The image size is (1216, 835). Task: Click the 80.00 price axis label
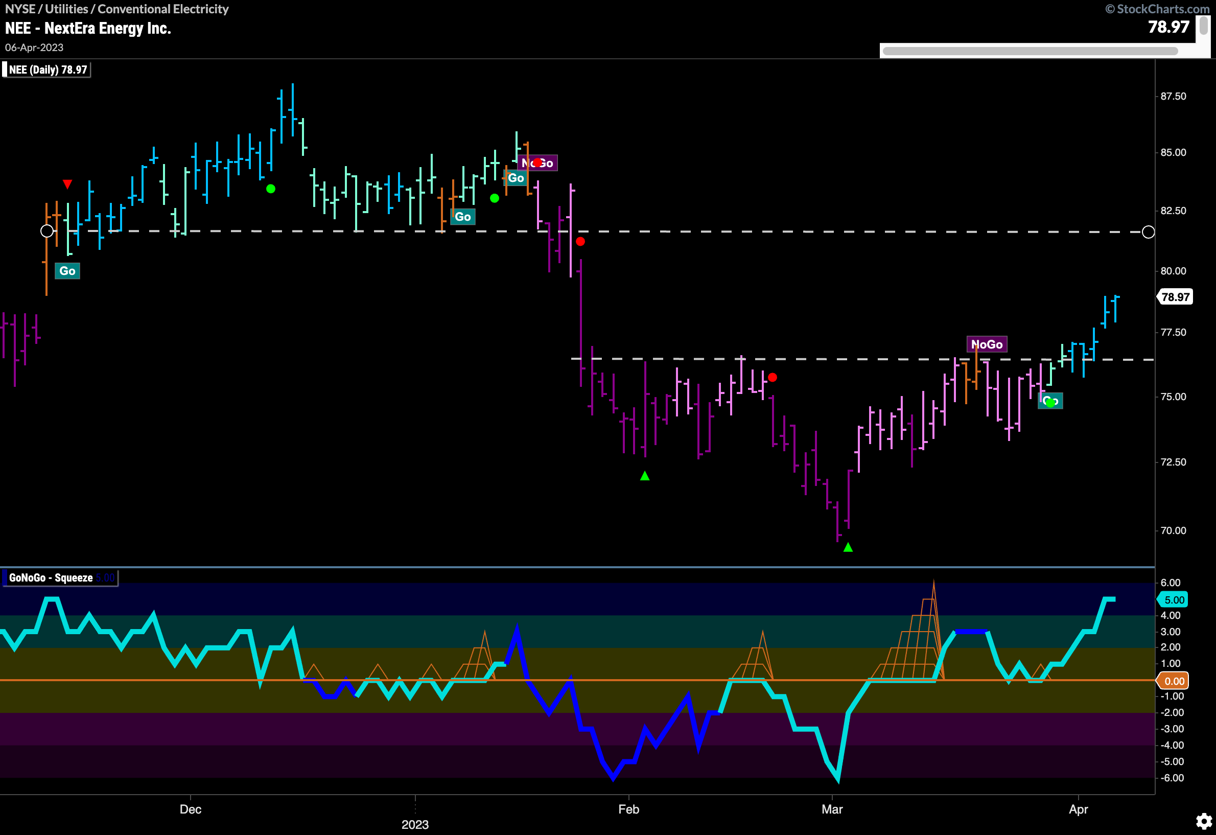pyautogui.click(x=1173, y=271)
